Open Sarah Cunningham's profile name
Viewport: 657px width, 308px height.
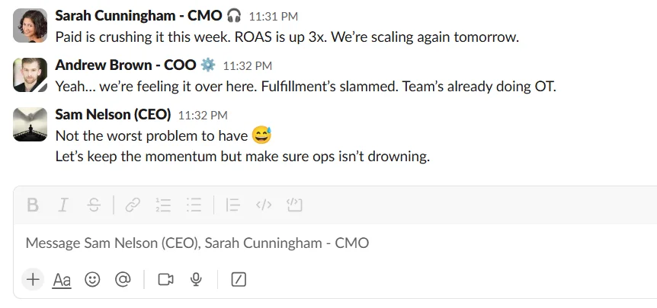[x=138, y=15]
